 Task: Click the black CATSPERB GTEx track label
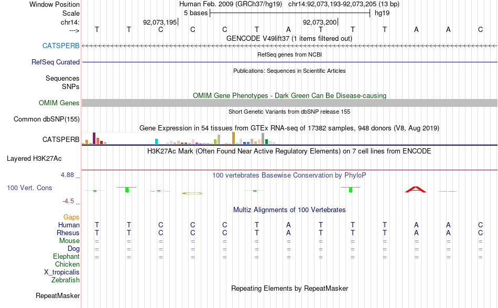61,139
